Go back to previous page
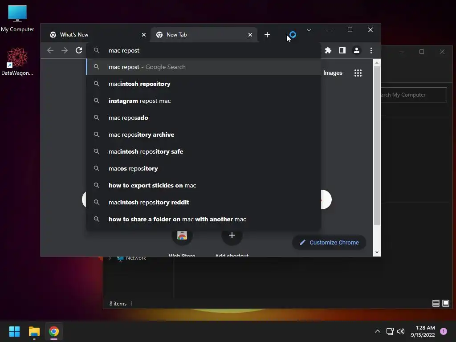 coord(50,50)
